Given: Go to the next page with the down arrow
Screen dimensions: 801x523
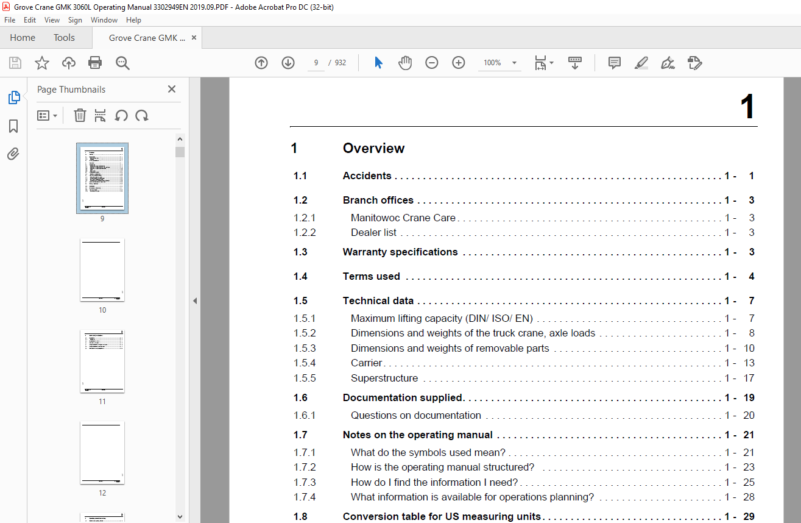Looking at the screenshot, I should point(288,63).
